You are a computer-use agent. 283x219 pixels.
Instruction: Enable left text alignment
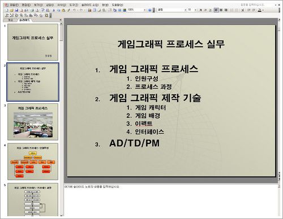[216, 10]
